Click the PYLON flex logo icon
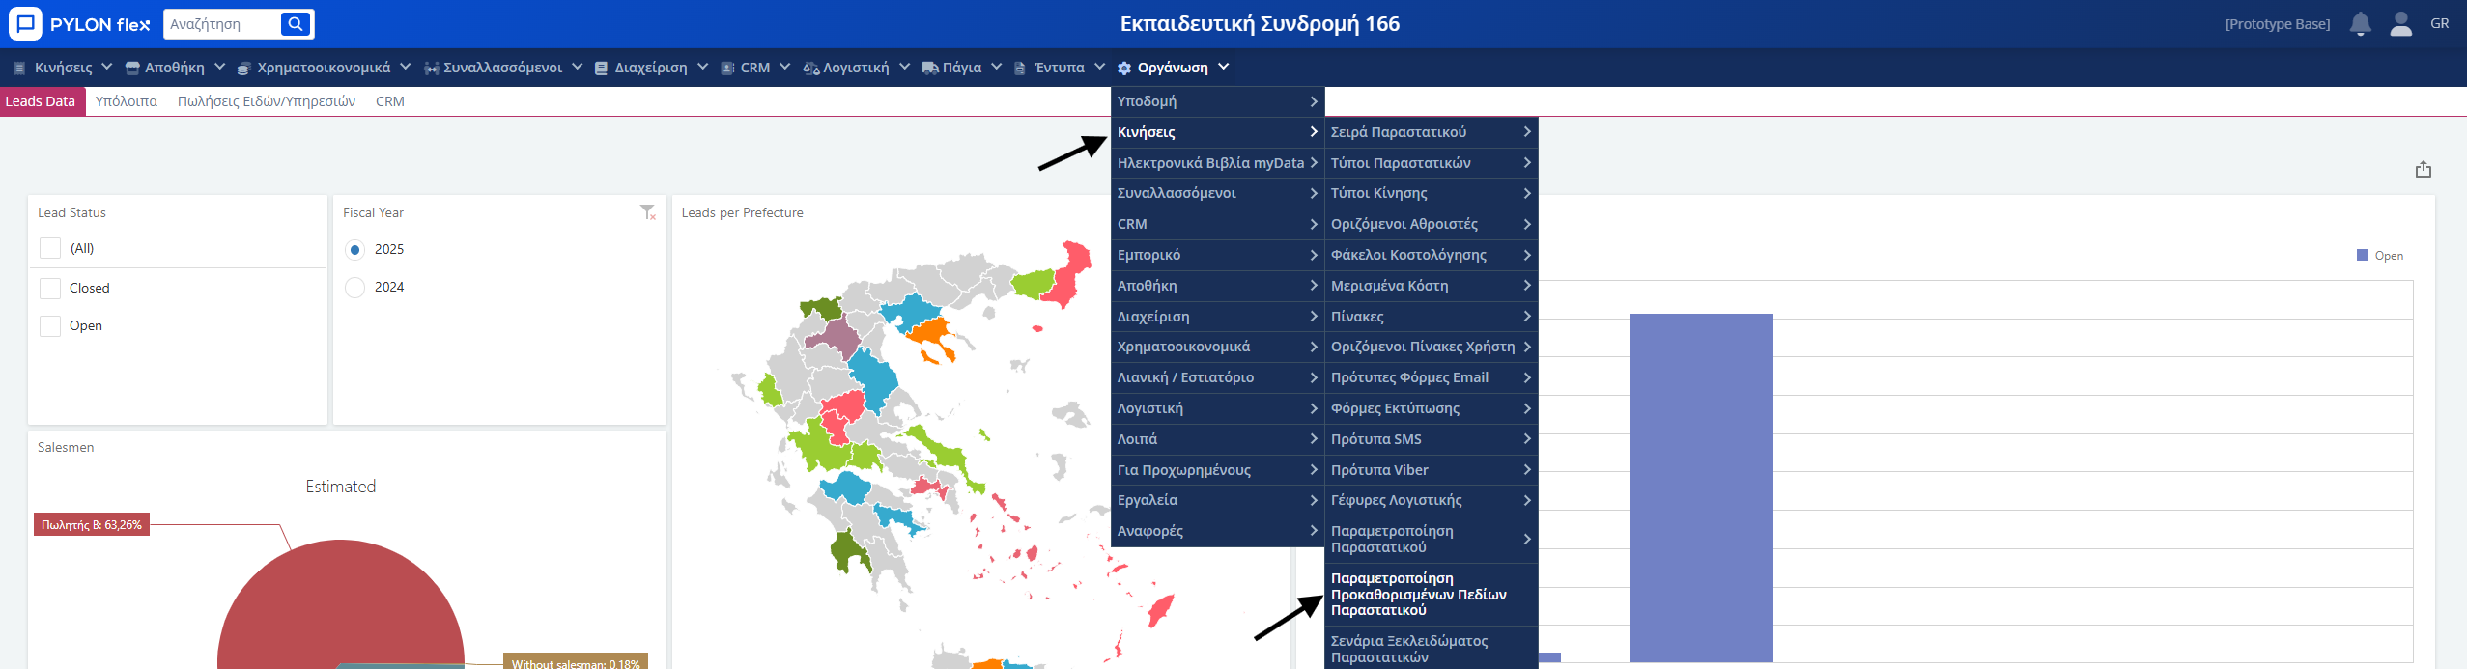2467x669 pixels. 24,23
